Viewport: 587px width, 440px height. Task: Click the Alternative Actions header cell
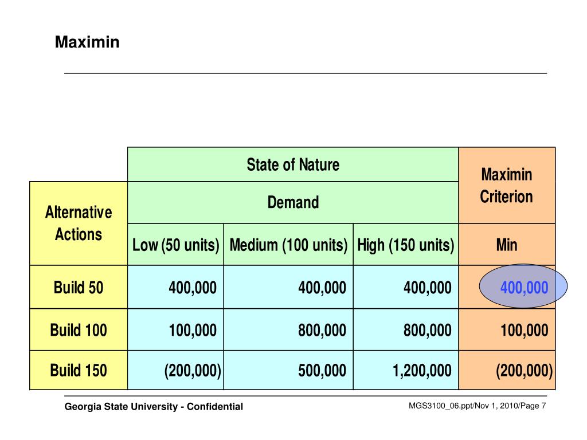coord(79,223)
